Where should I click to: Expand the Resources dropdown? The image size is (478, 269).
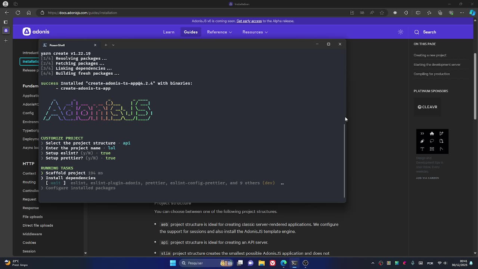point(255,32)
